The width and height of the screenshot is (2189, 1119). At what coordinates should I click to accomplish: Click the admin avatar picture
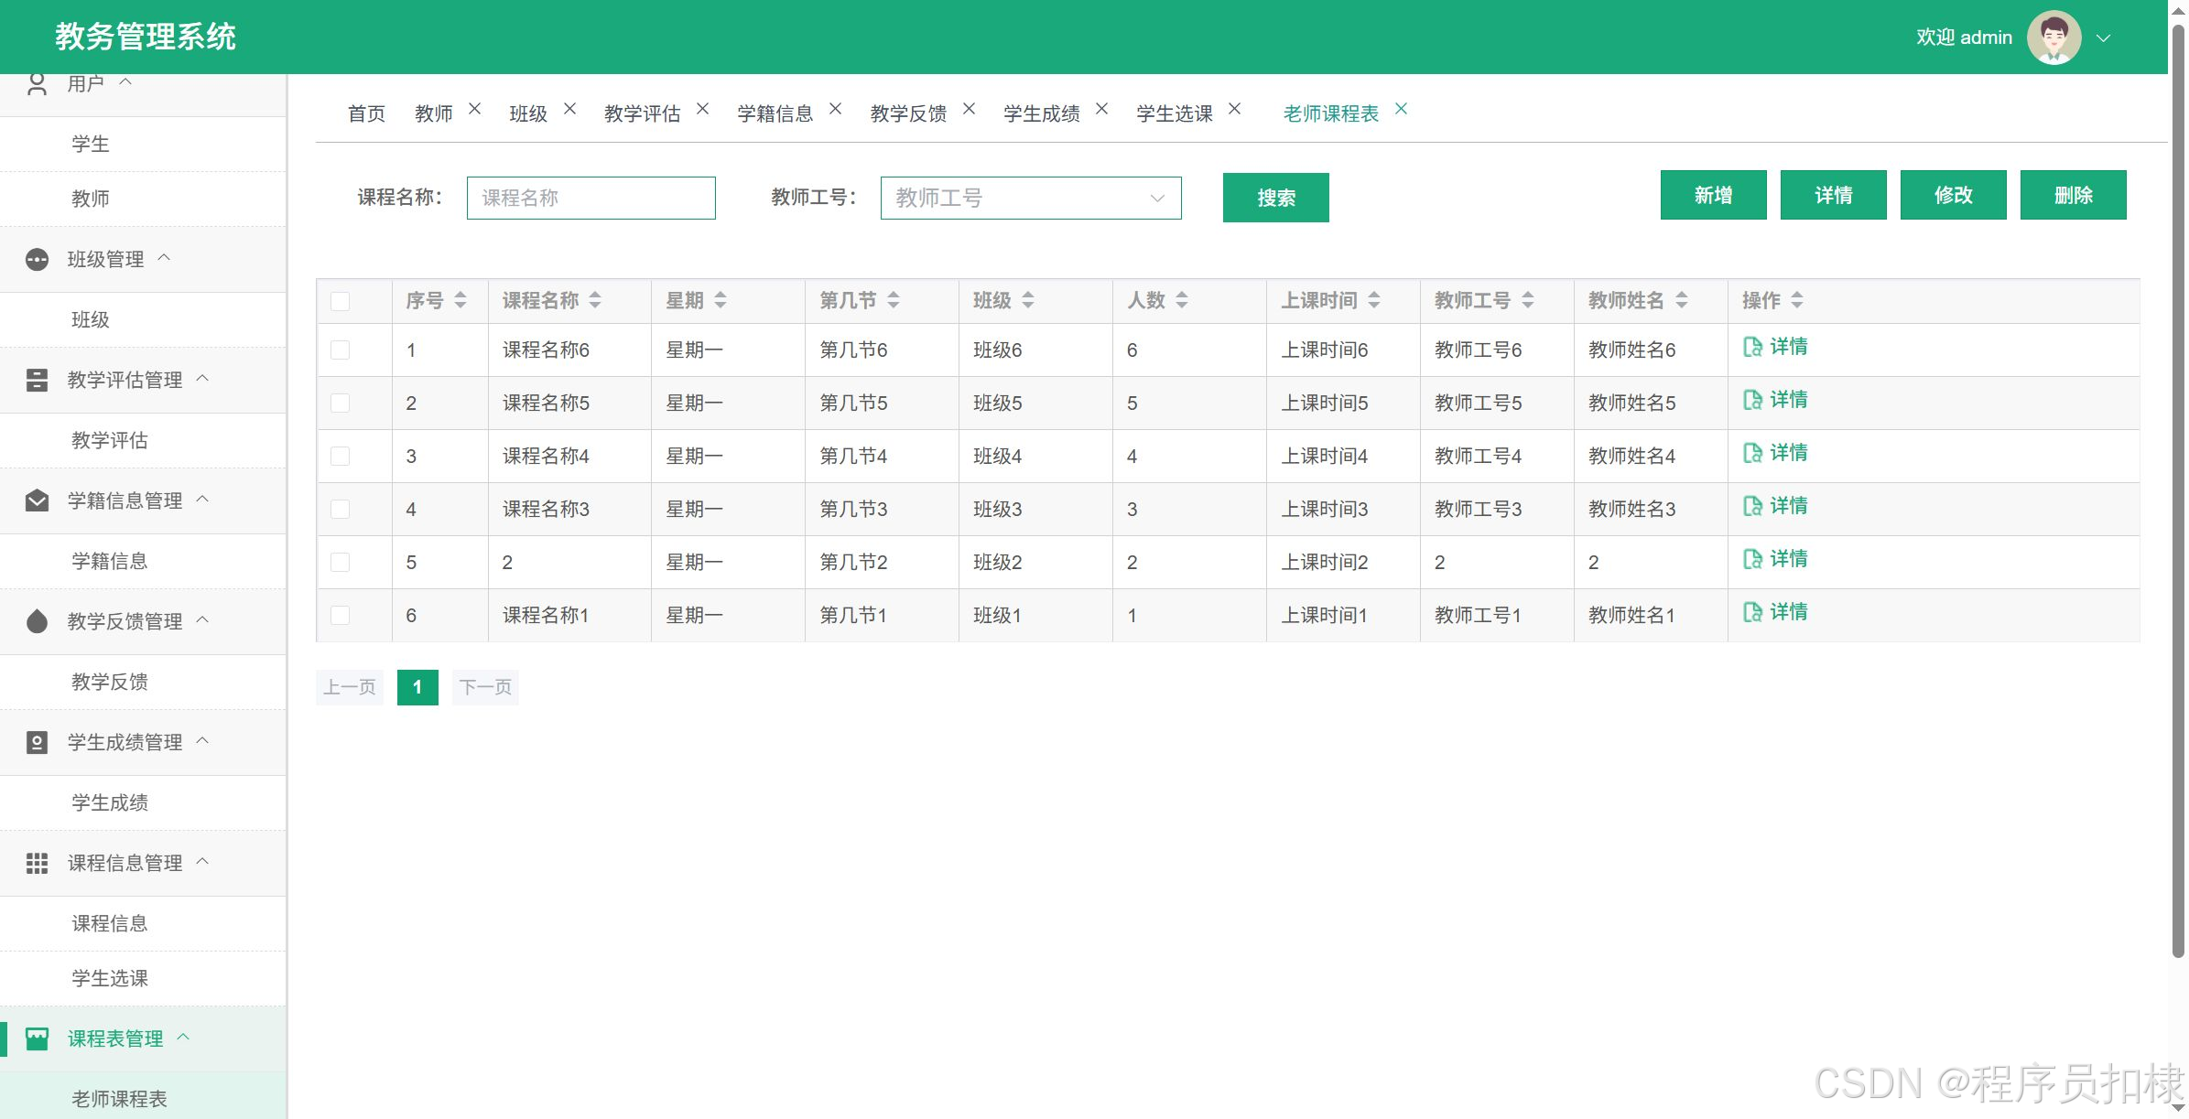(2054, 38)
